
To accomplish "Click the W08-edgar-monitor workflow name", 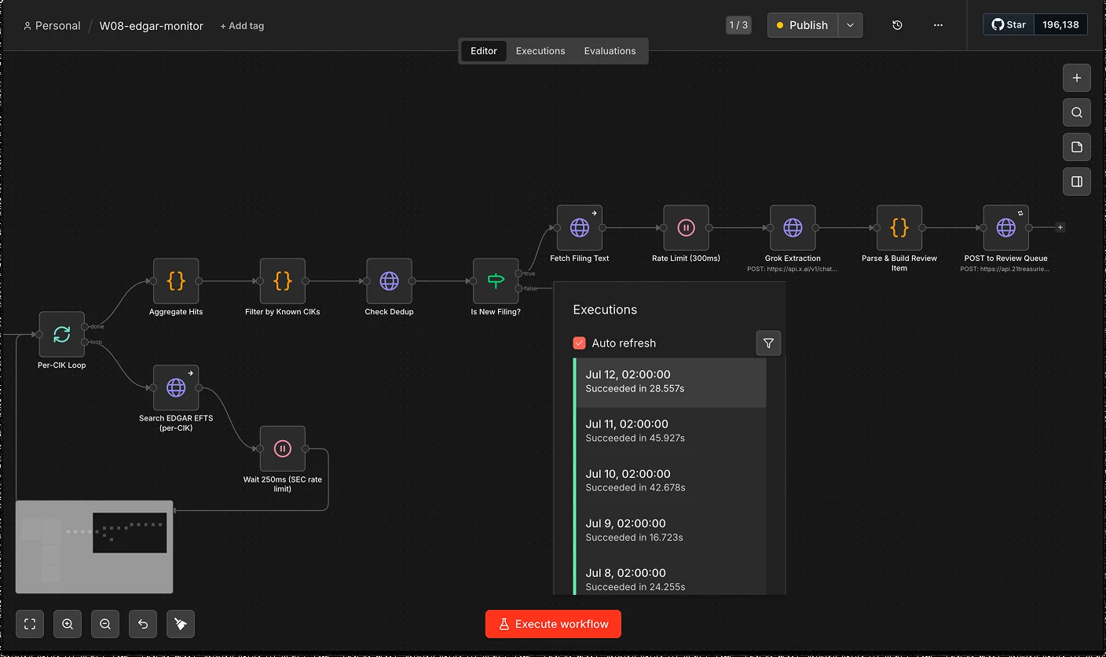I will pyautogui.click(x=152, y=26).
